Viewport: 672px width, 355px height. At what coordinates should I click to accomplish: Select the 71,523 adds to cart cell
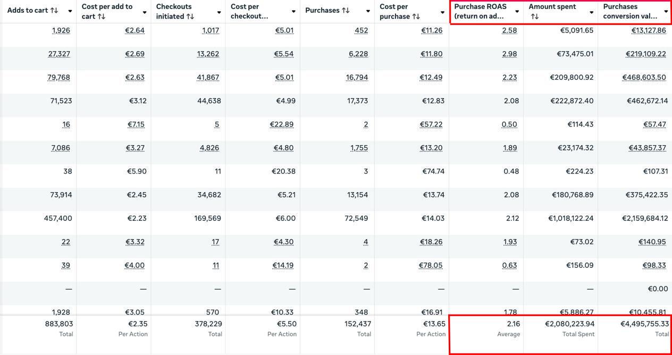[61, 101]
